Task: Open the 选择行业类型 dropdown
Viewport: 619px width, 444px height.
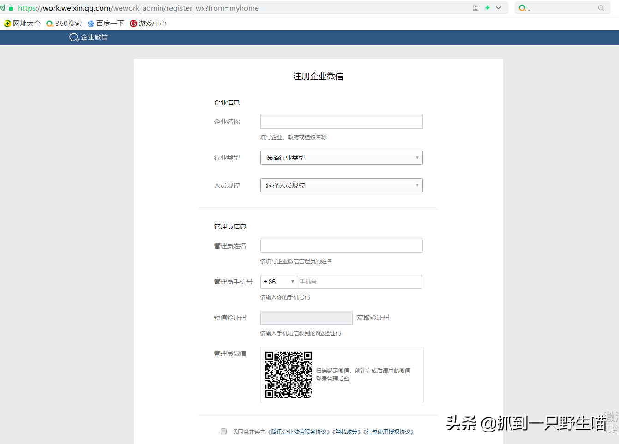Action: [342, 158]
